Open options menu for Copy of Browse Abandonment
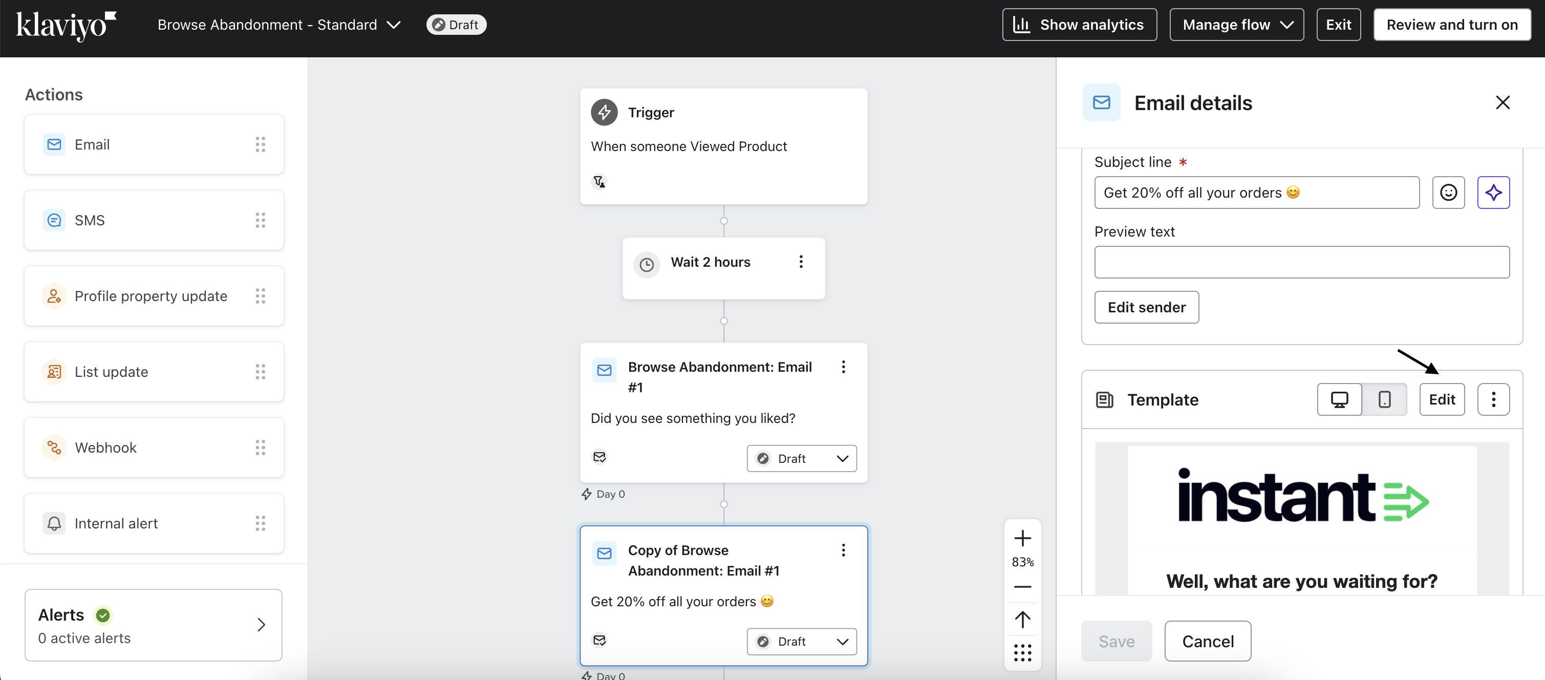 843,550
